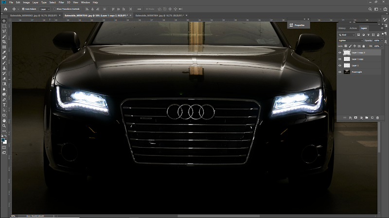Select the Lasso tool
Screen dimensions: 389x218
pos(4,31)
